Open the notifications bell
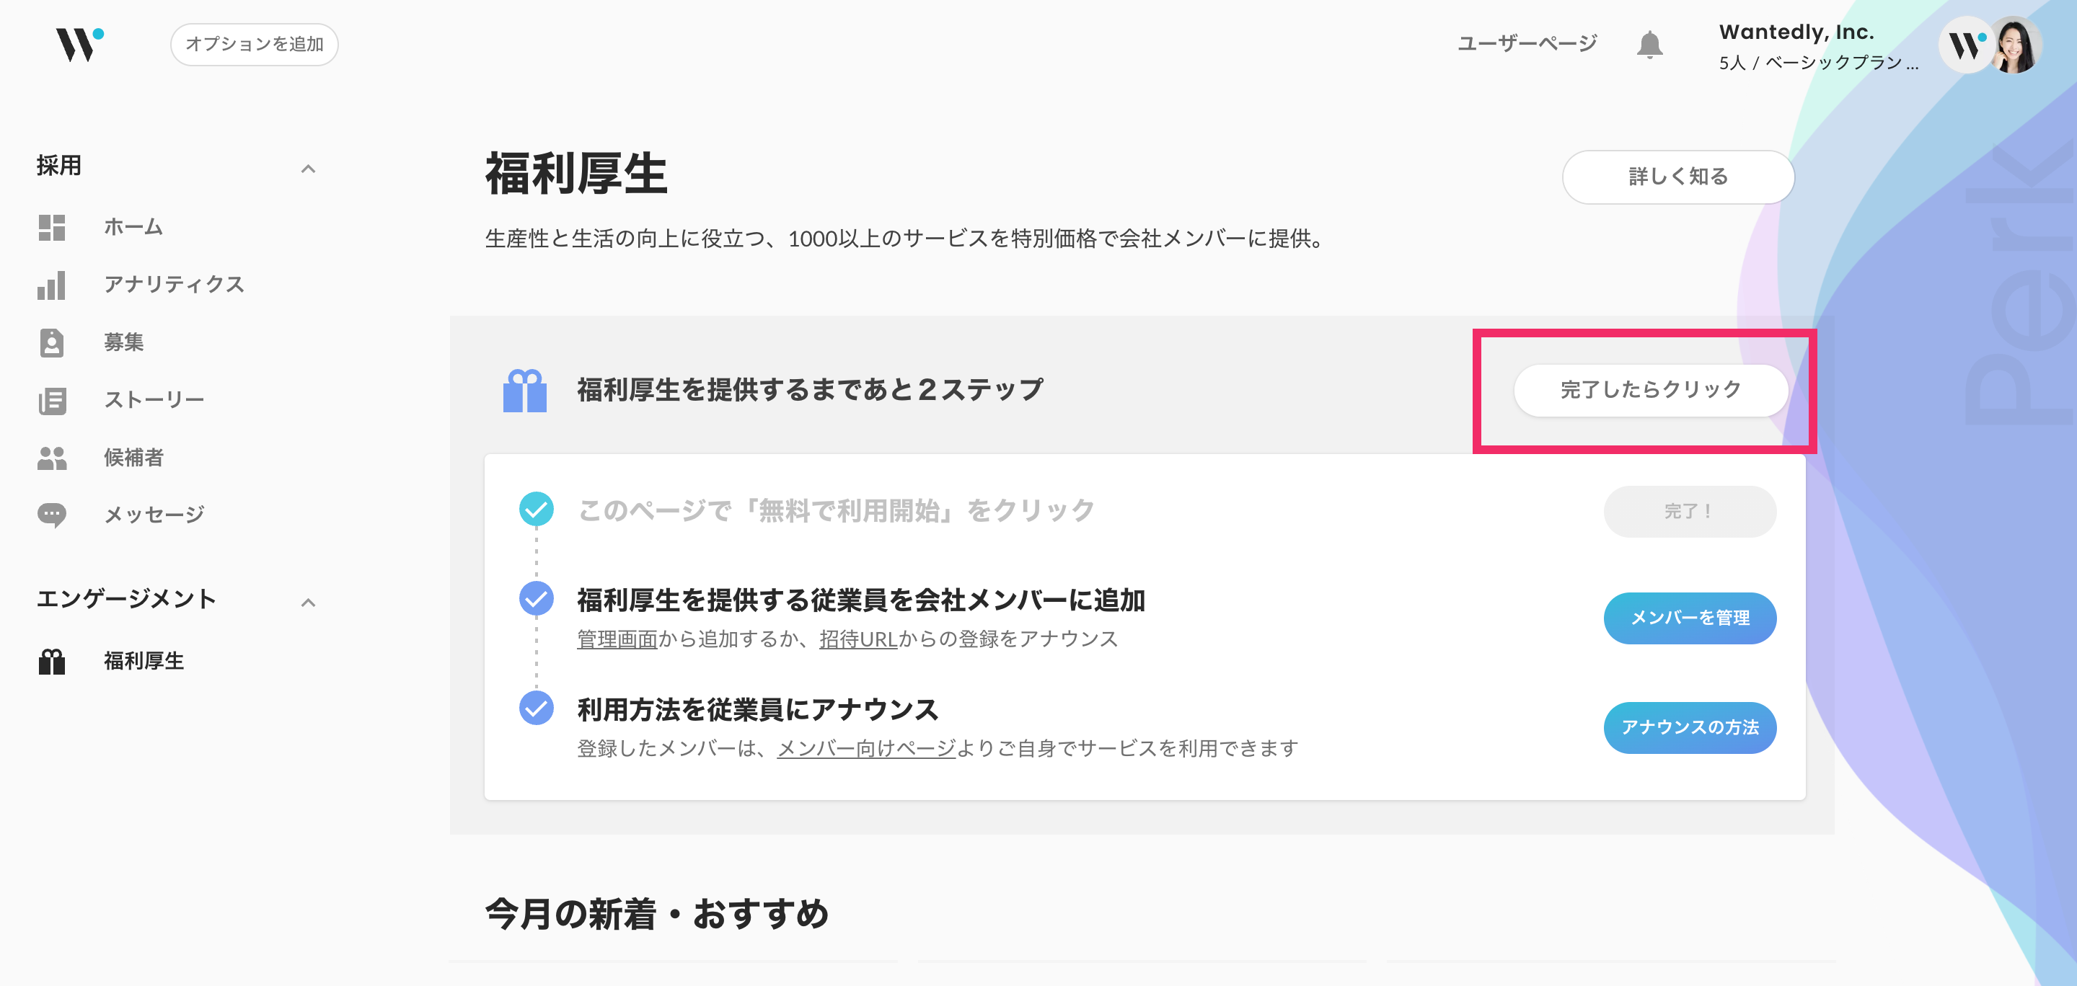Image resolution: width=2077 pixels, height=986 pixels. pos(1649,44)
